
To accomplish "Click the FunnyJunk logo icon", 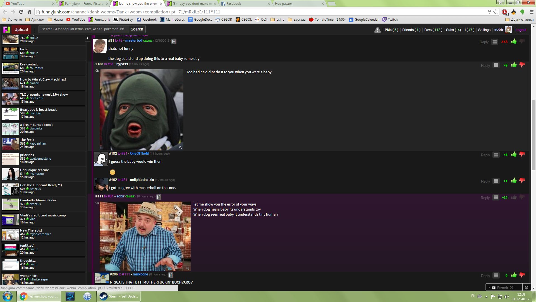I will click(6, 30).
